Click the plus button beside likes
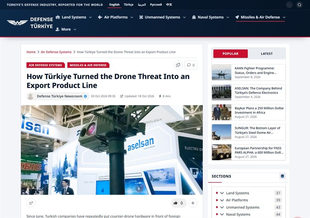The height and width of the screenshot is (218, 310). (193, 203)
